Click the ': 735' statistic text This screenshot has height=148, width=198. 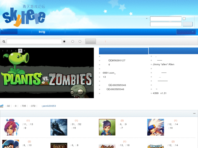(23, 106)
